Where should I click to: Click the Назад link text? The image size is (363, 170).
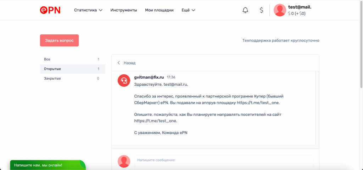[129, 63]
